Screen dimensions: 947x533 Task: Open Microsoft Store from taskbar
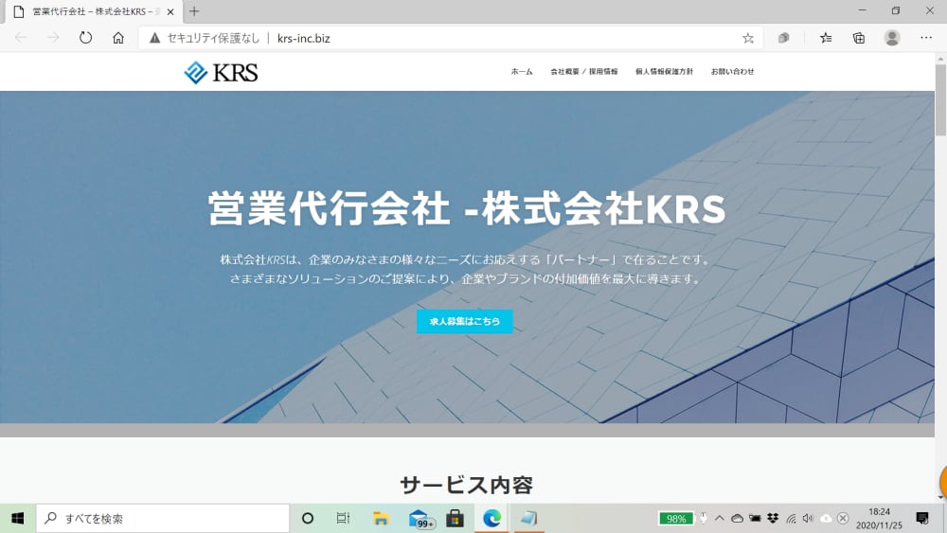455,518
